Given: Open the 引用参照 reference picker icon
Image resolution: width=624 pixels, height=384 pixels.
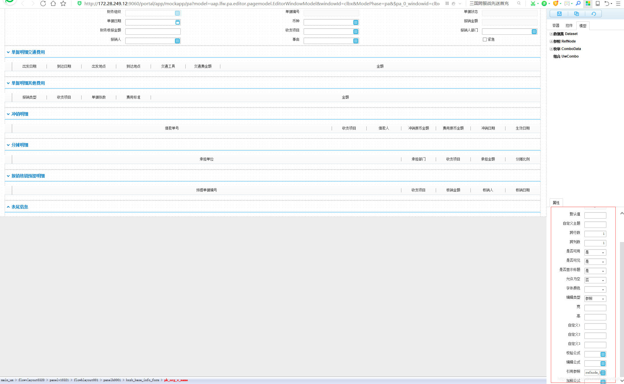Looking at the screenshot, I should (x=603, y=373).
